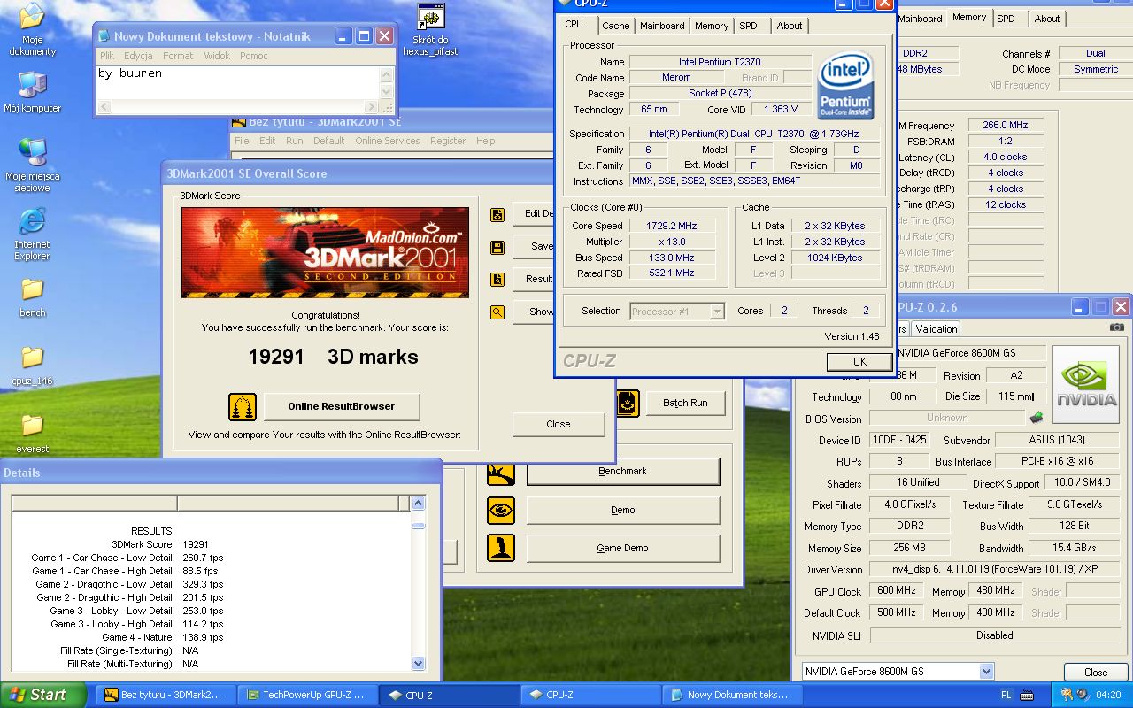Select the bench folder on desktop

[x=32, y=296]
